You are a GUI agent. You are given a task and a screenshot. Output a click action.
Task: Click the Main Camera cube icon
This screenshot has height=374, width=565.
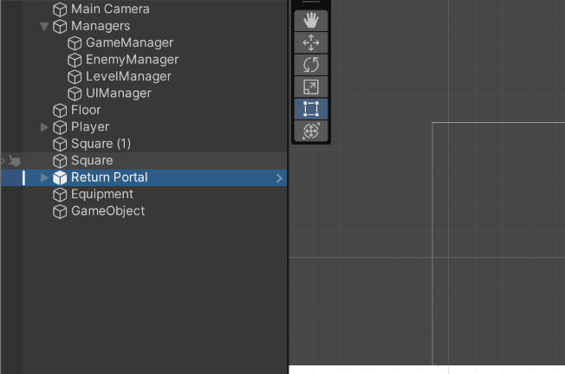[x=60, y=10]
